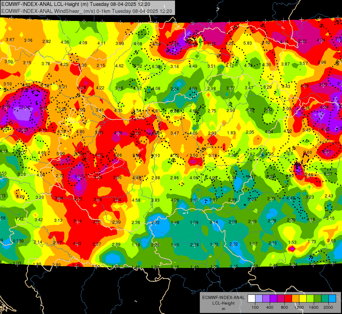Click the wind shear value "3.20"
Screen dimensions: 342x314
tap(40, 197)
